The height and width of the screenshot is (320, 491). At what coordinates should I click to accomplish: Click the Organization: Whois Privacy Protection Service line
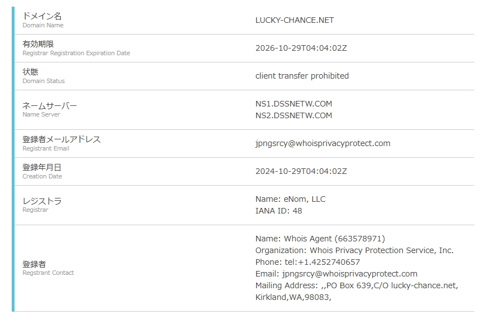(x=354, y=250)
